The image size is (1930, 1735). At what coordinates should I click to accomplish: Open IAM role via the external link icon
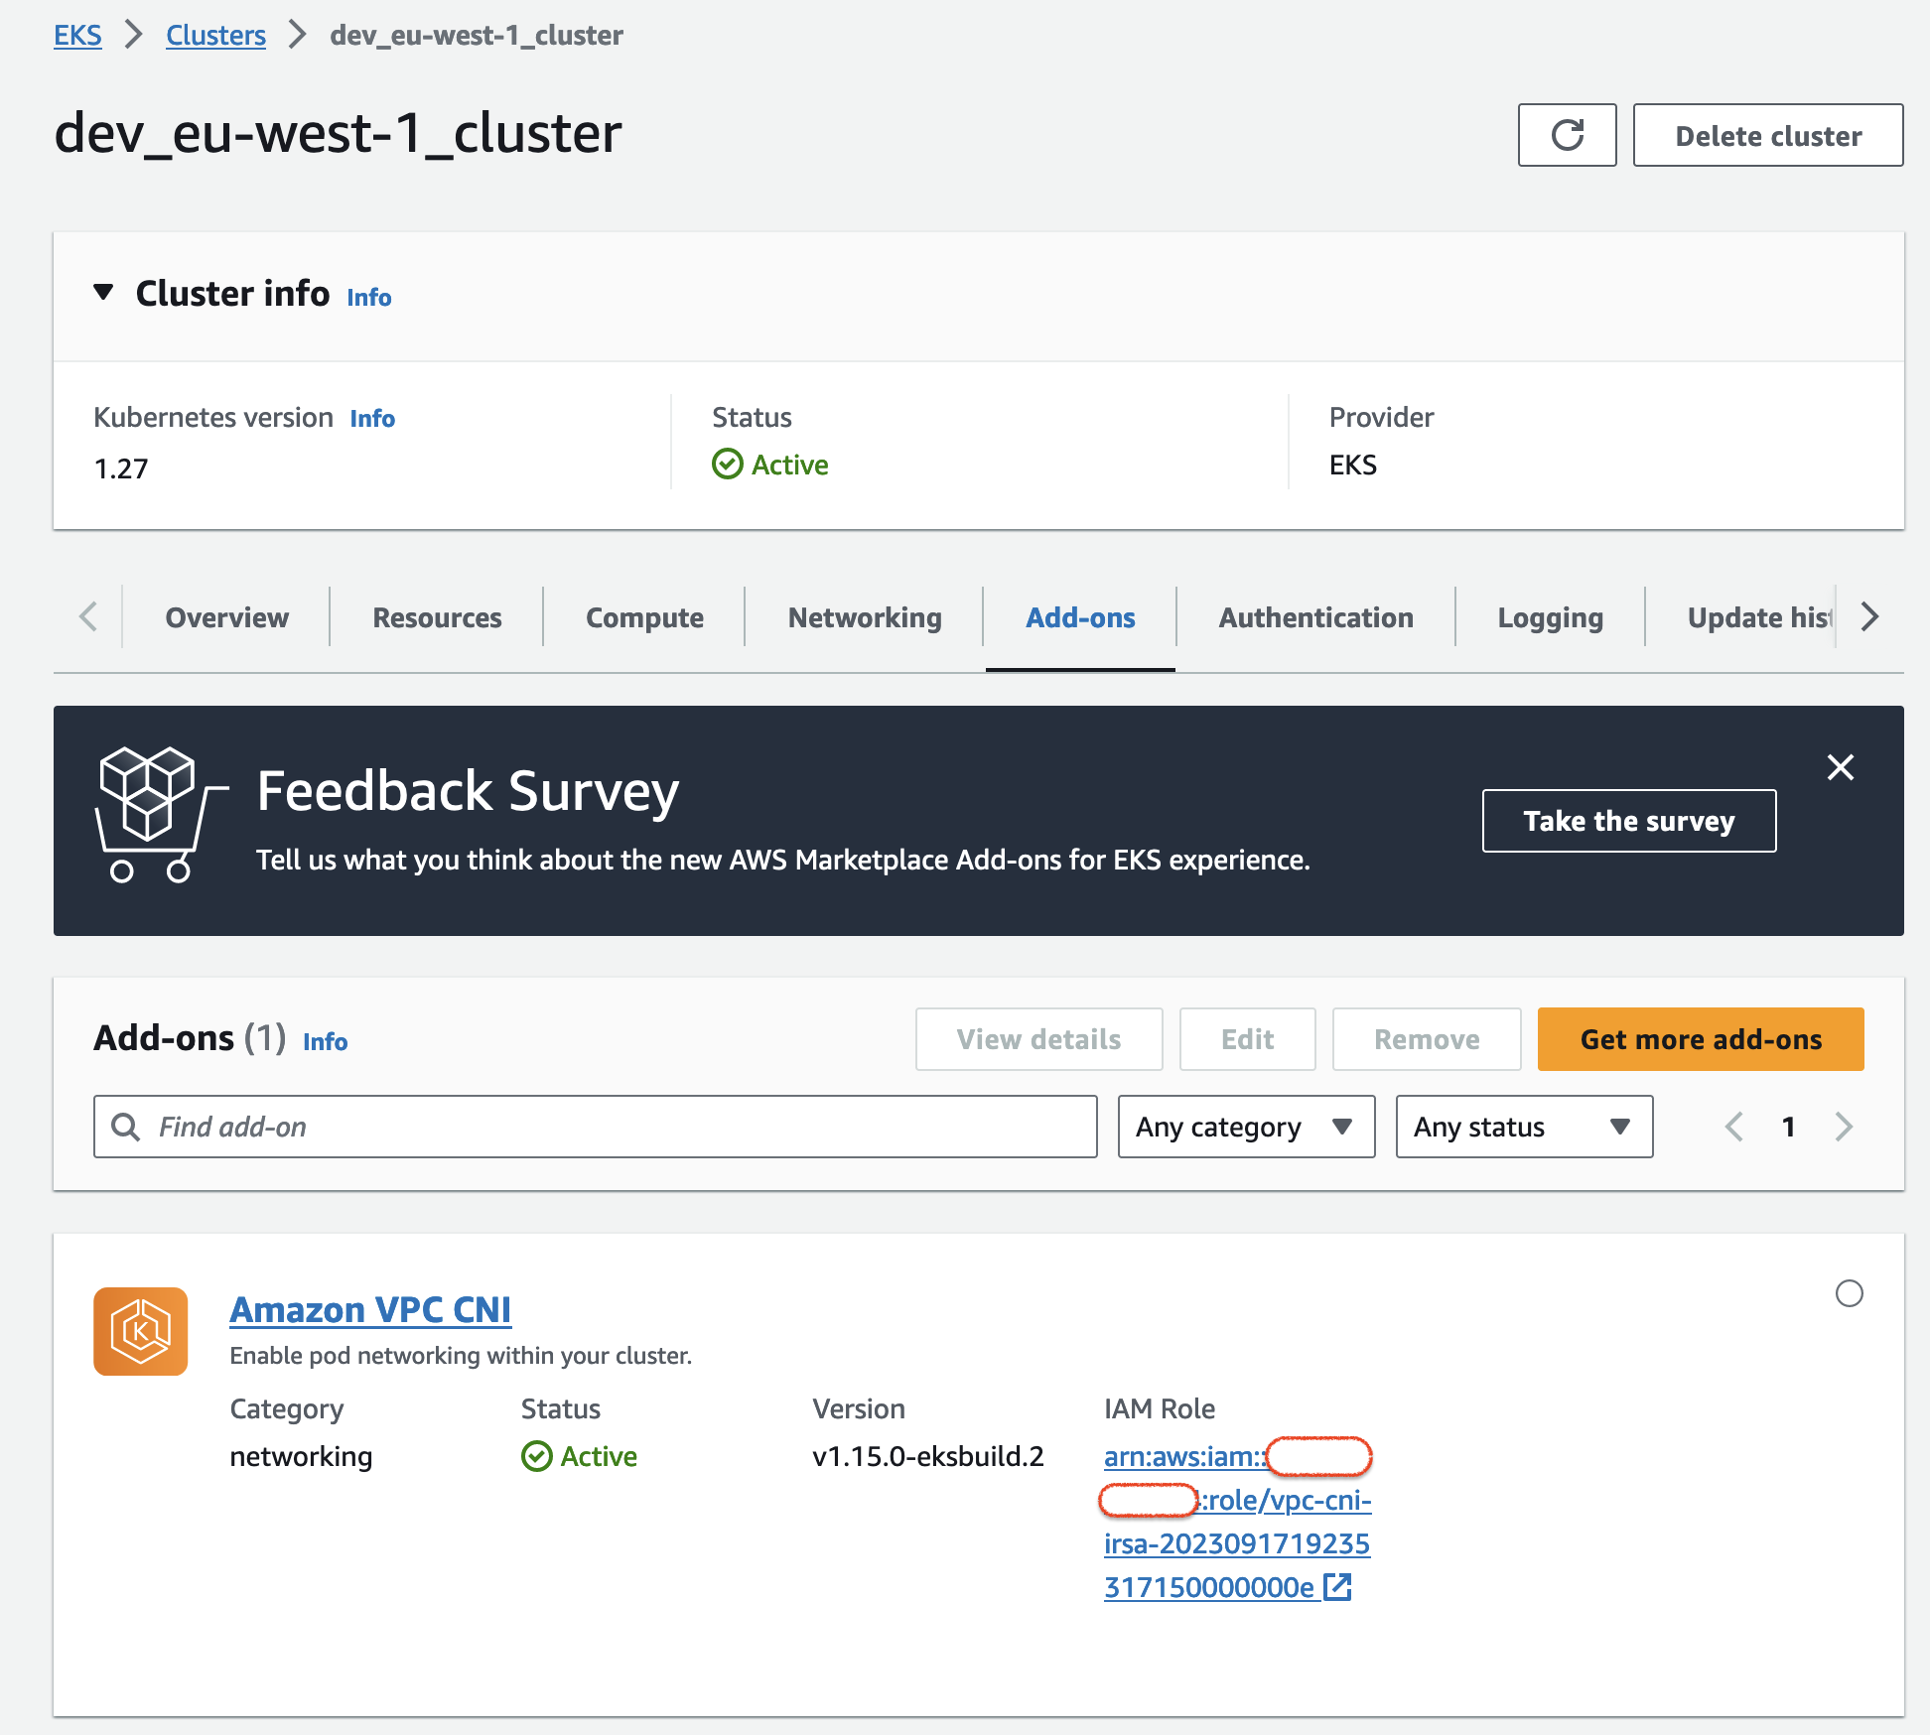(x=1337, y=1587)
